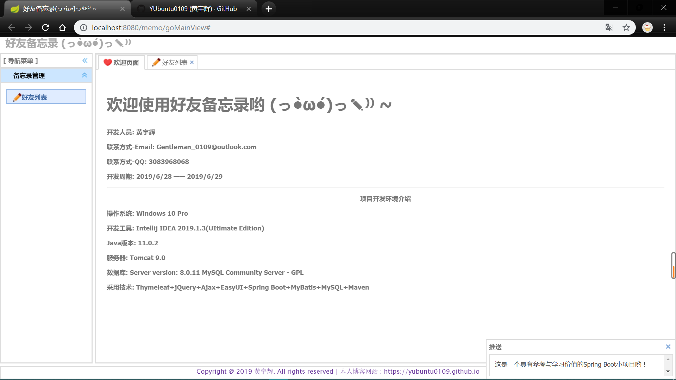Click the user profile avatar icon
This screenshot has height=380, width=676.
(647, 27)
